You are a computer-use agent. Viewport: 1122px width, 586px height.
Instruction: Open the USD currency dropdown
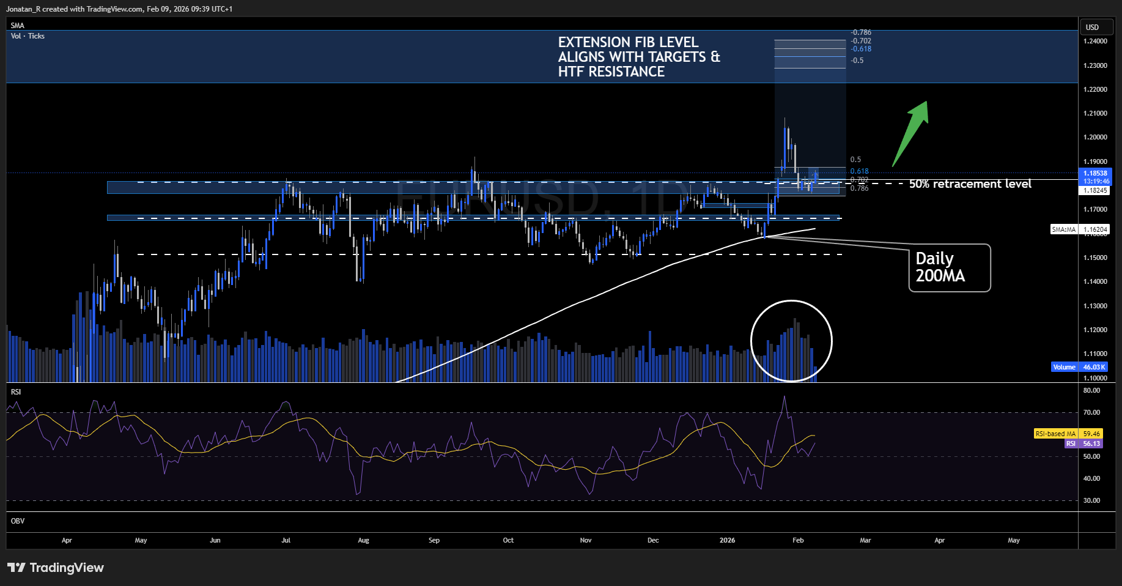(1096, 27)
